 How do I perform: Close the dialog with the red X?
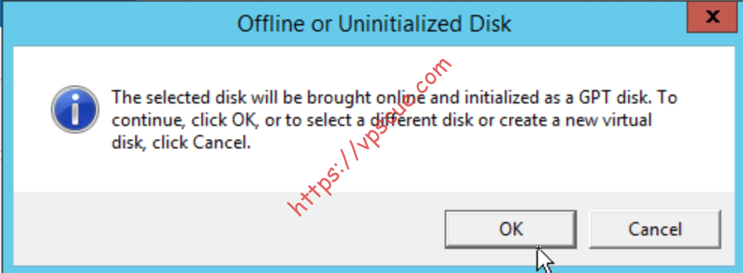pos(712,19)
